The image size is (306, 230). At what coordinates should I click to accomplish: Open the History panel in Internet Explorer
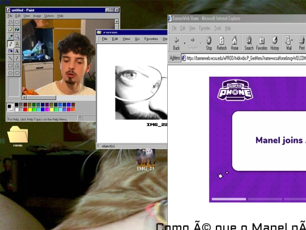pos(275,43)
